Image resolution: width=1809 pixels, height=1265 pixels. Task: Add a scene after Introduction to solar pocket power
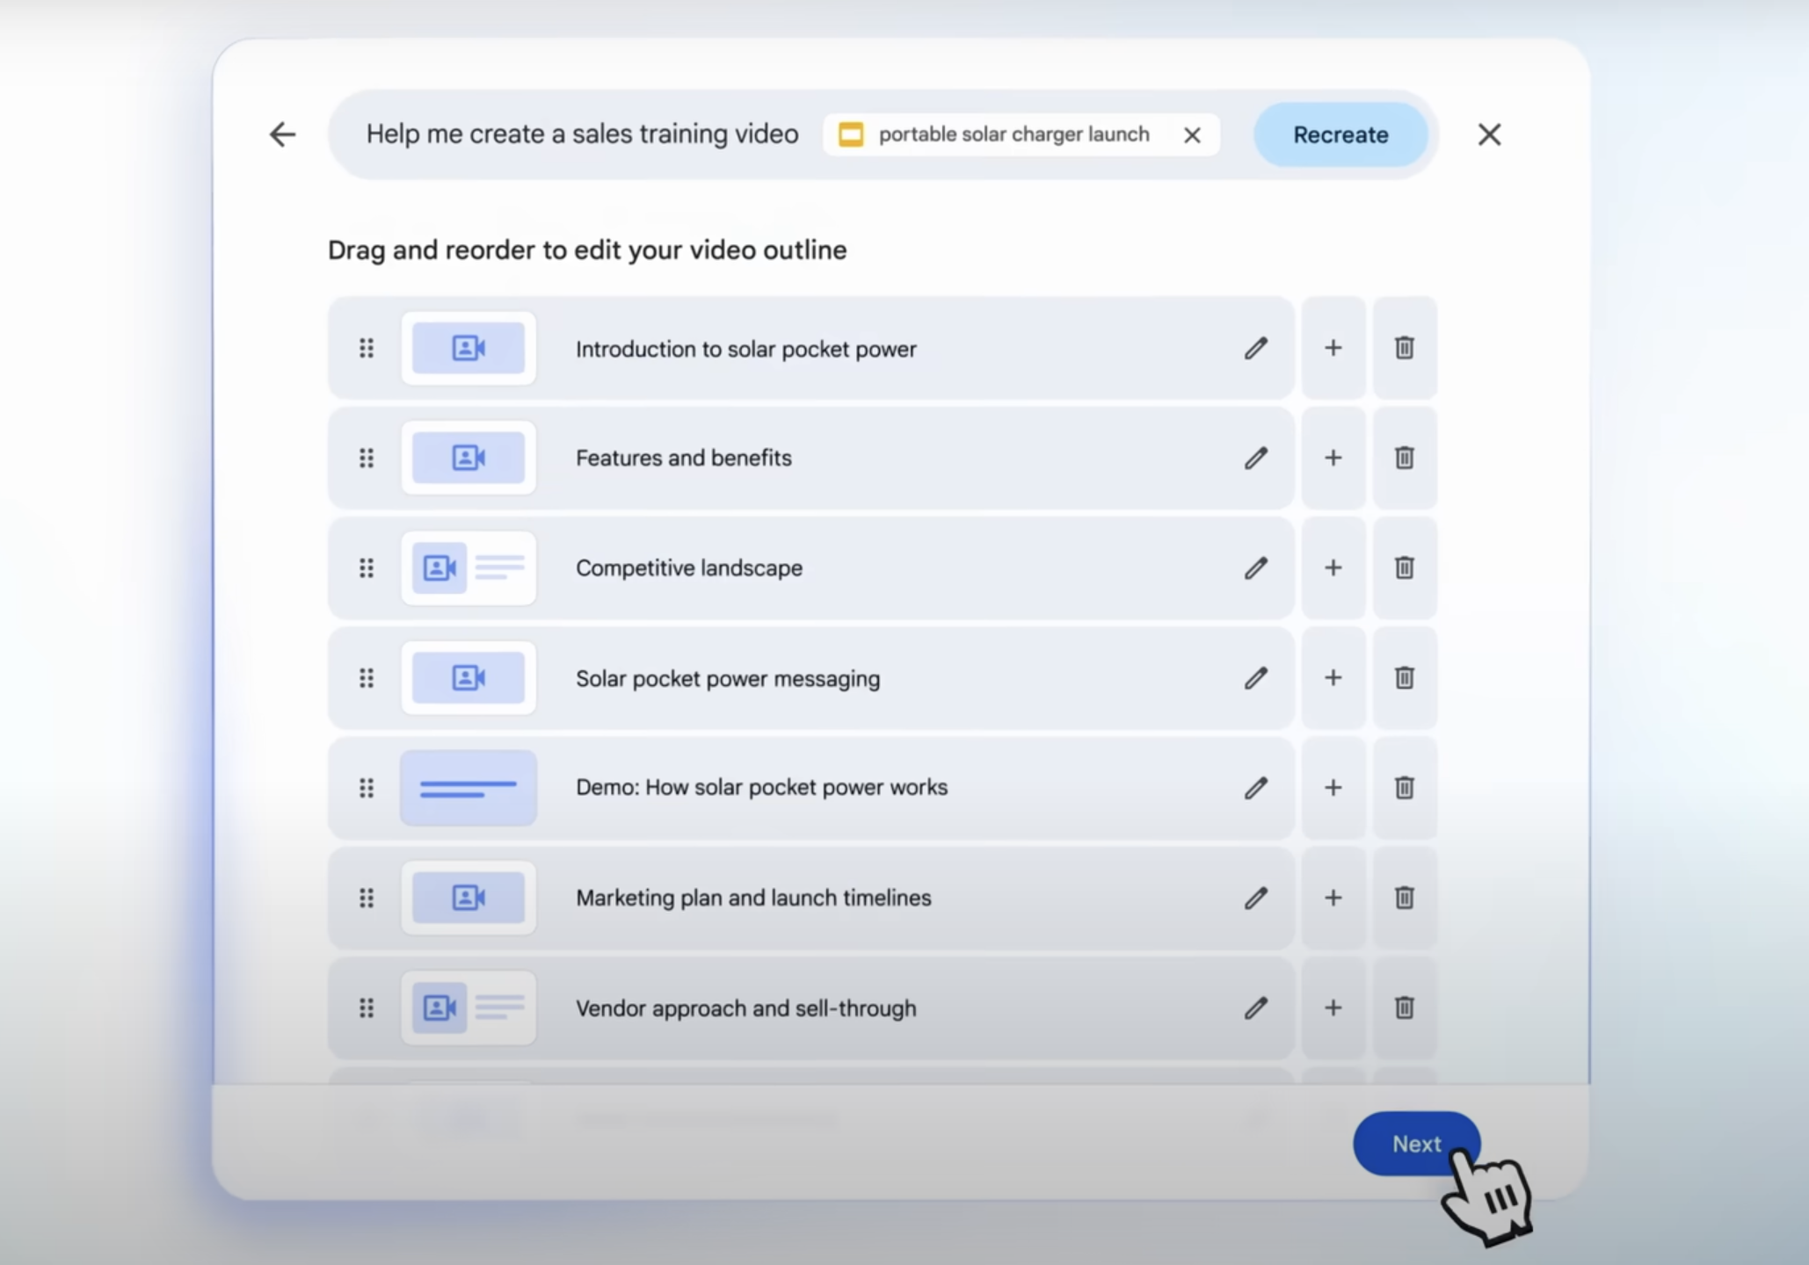tap(1333, 348)
